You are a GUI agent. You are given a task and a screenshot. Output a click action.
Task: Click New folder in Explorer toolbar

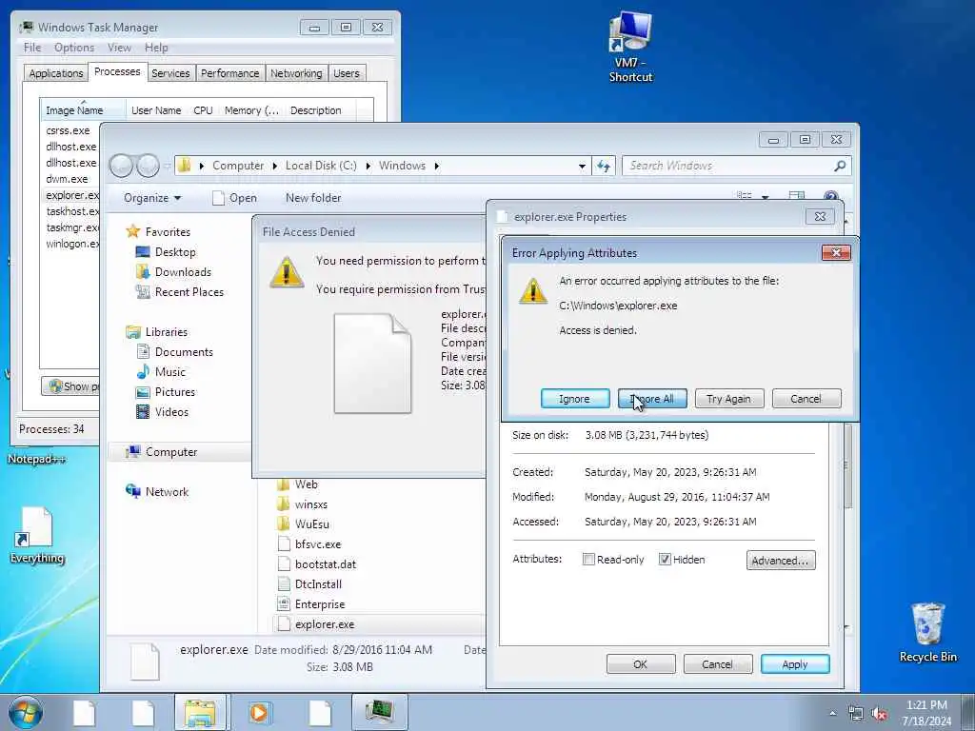pos(313,198)
